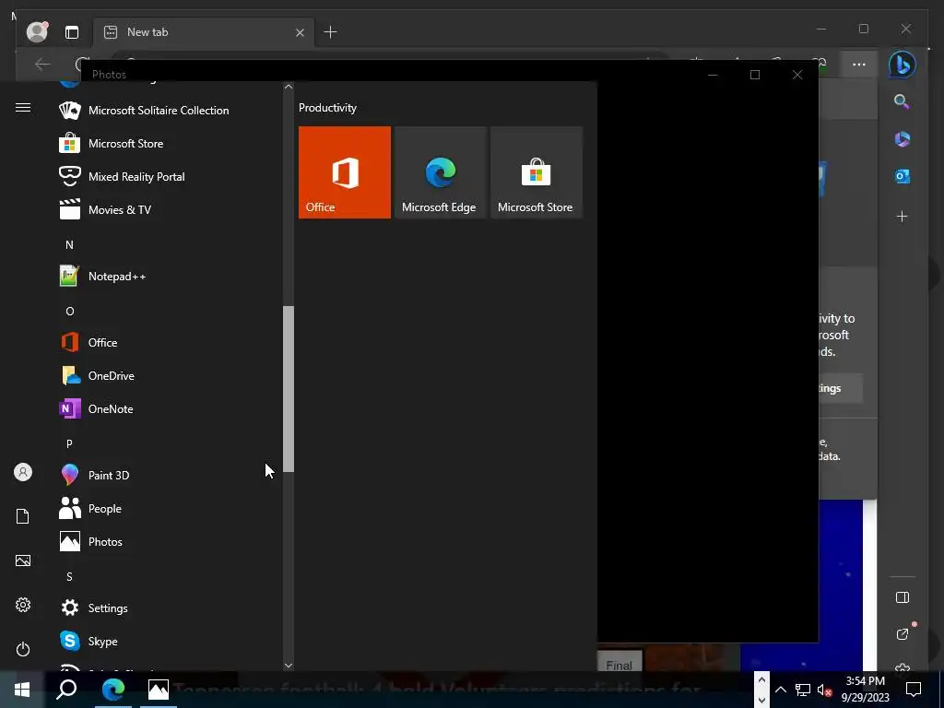The width and height of the screenshot is (944, 708).
Task: Click the app list scrollbar thumb
Action: [x=289, y=389]
